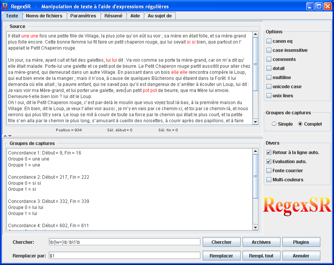Click the RegexSR app icon in title bar
This screenshot has width=334, height=265.
point(5,6)
